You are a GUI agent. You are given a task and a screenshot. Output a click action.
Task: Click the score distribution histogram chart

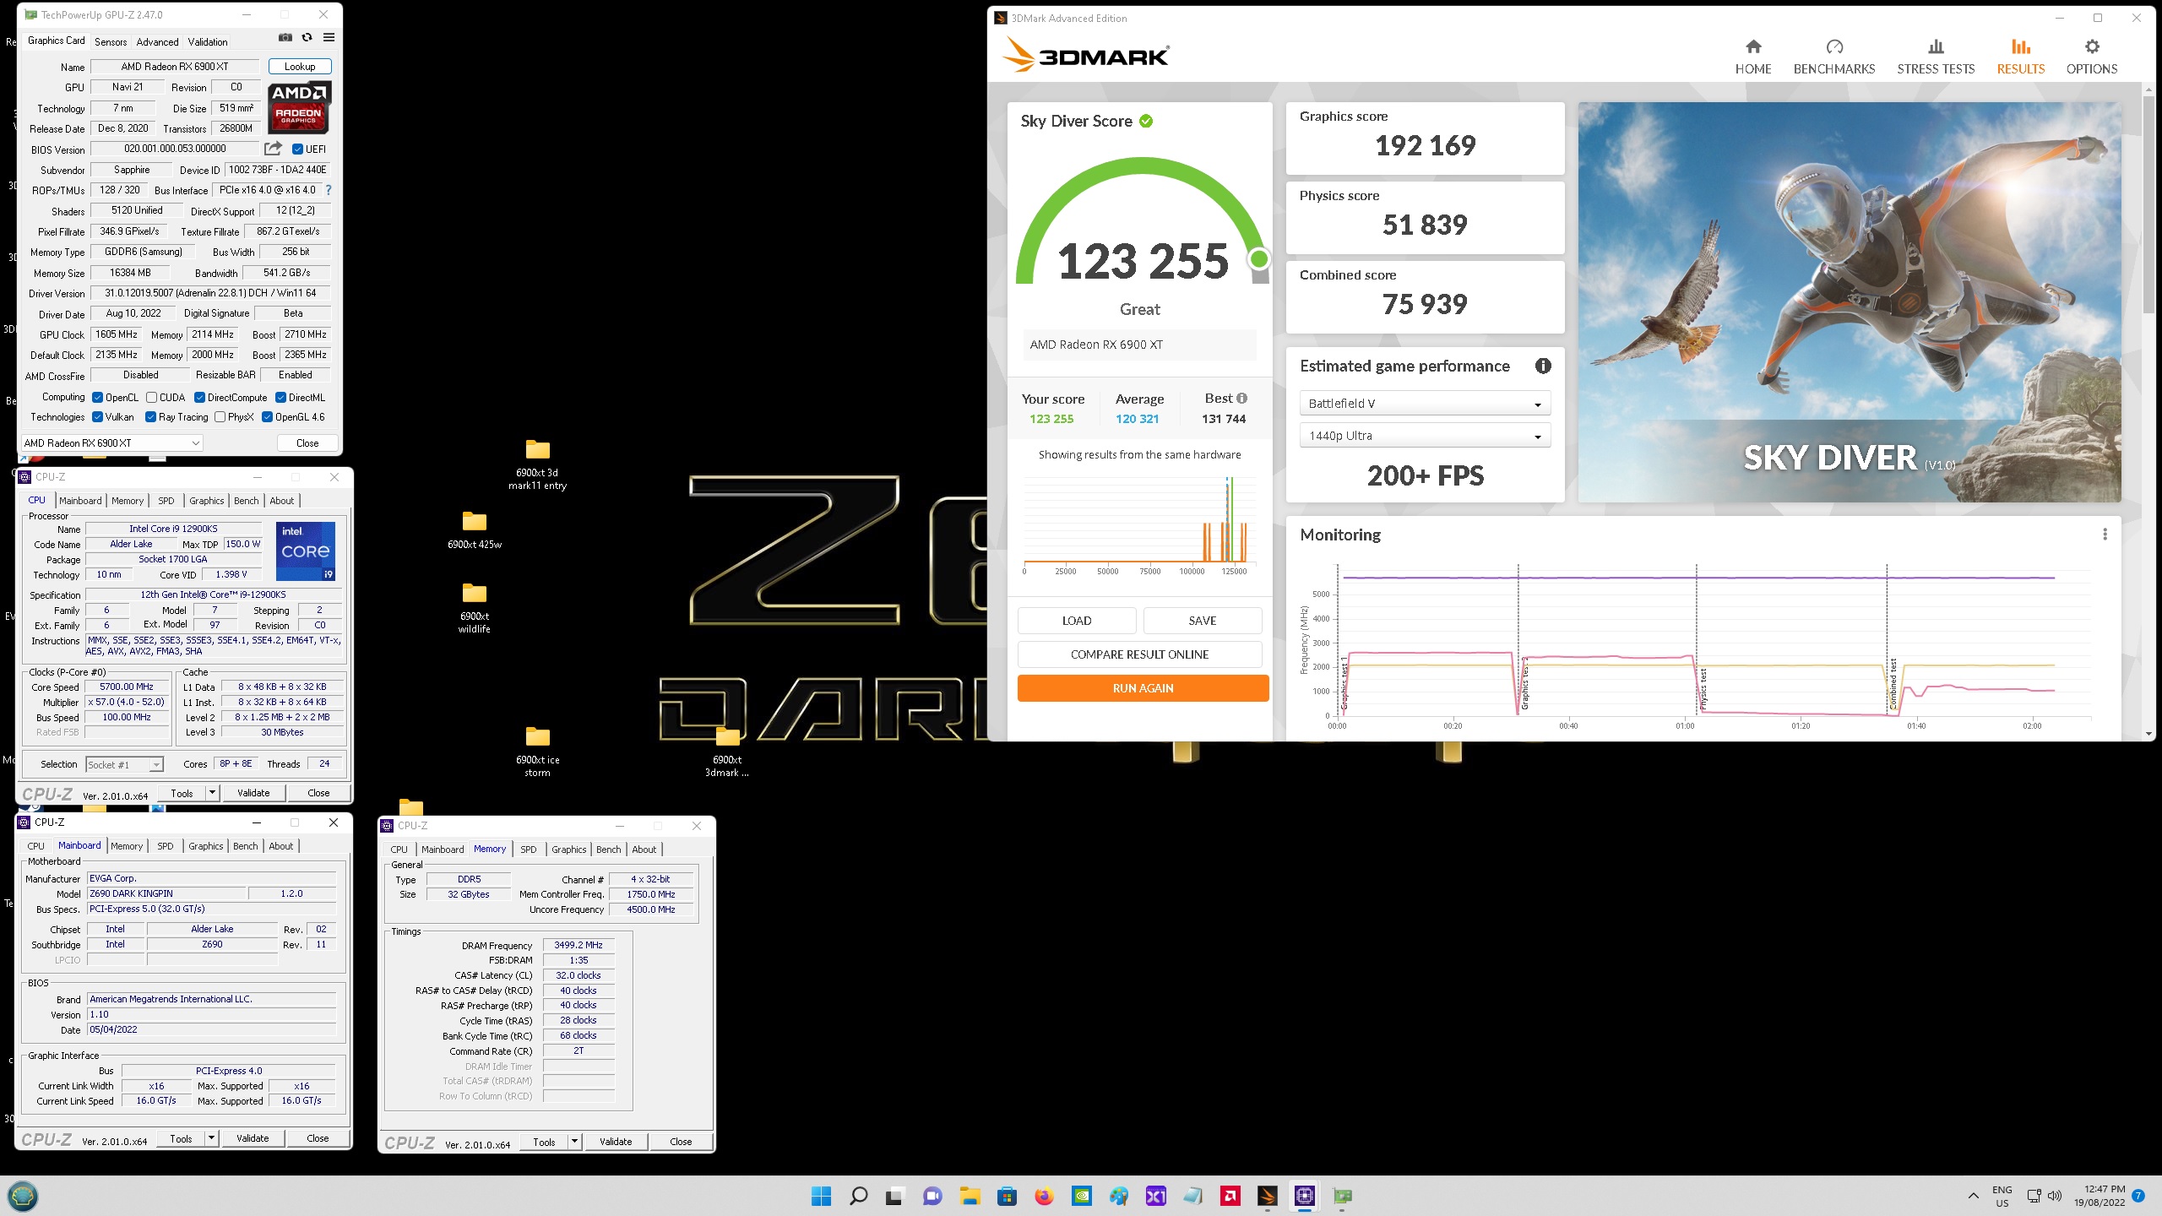point(1139,524)
